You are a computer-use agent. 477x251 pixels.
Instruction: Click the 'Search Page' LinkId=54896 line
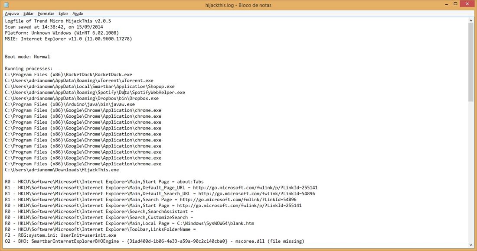(150, 200)
